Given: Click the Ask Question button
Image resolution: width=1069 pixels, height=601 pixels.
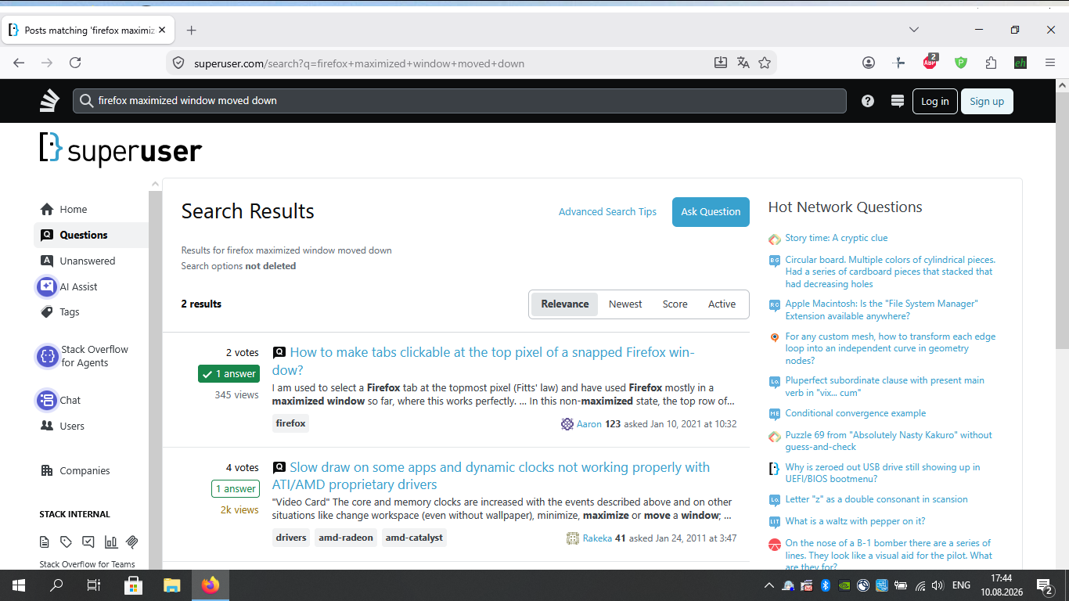Looking at the screenshot, I should 711,211.
